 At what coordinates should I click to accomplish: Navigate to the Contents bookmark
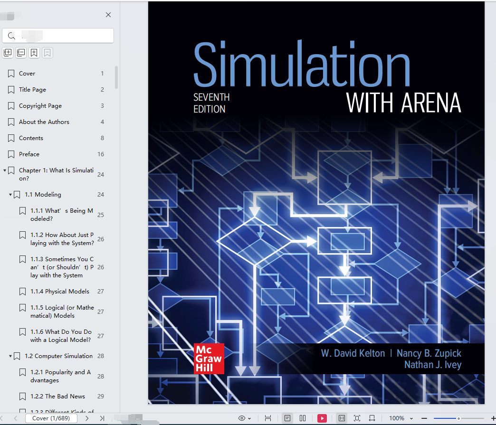click(x=31, y=138)
